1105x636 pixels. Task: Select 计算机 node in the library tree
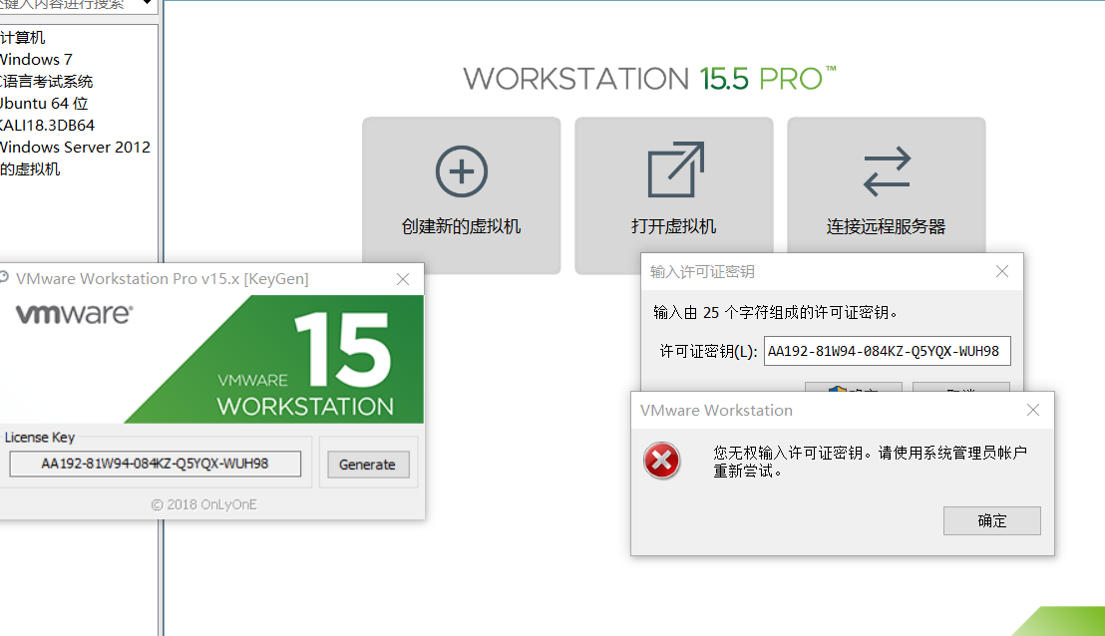pos(23,37)
